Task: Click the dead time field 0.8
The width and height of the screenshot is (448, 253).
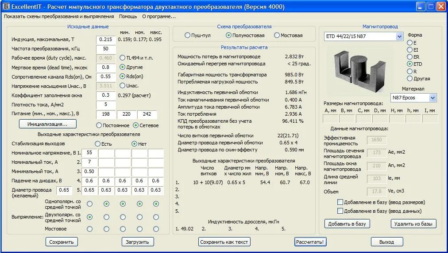Action: 106,67
